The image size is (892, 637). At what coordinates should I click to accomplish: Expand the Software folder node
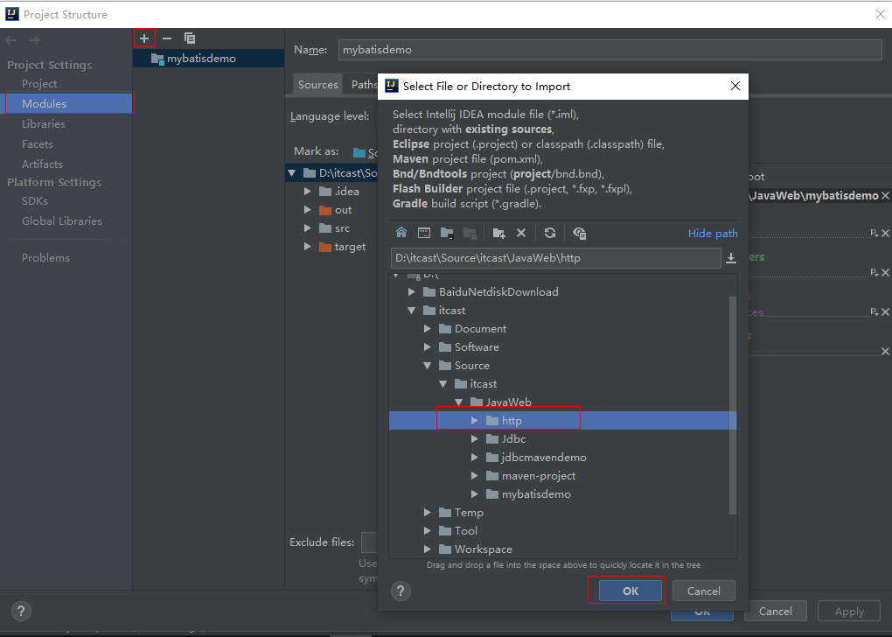coord(428,346)
